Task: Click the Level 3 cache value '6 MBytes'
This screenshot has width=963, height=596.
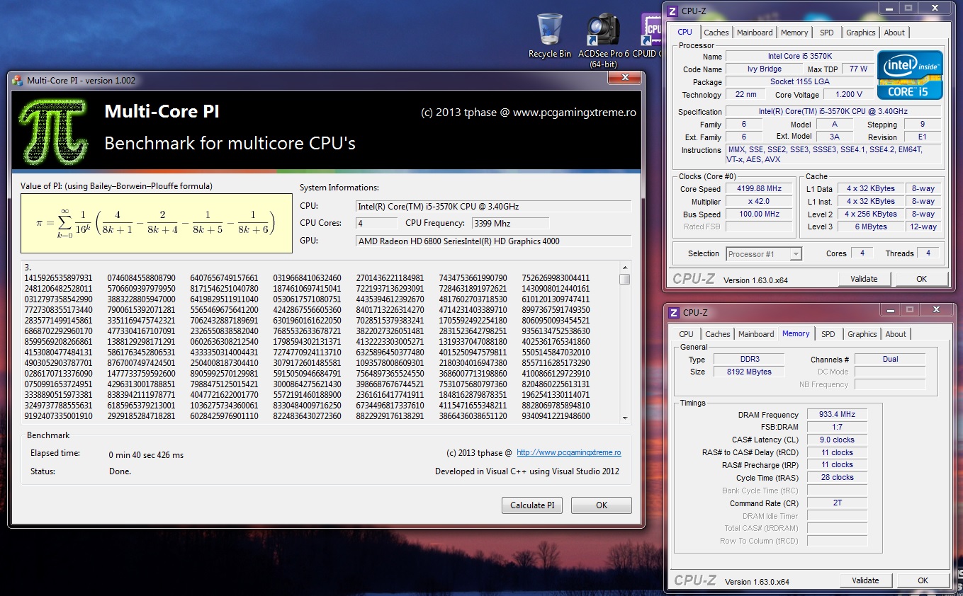Action: point(871,227)
